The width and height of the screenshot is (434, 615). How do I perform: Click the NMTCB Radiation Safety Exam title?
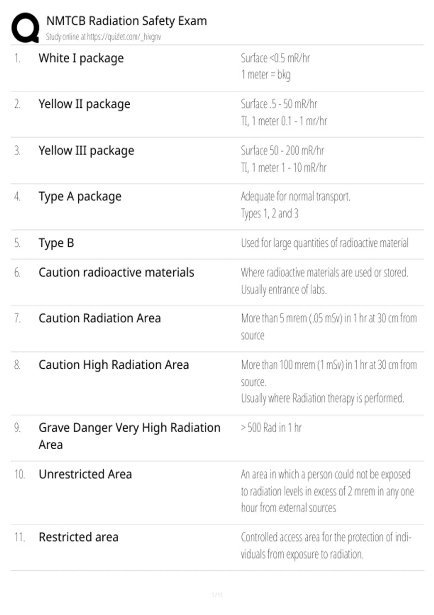click(x=127, y=21)
